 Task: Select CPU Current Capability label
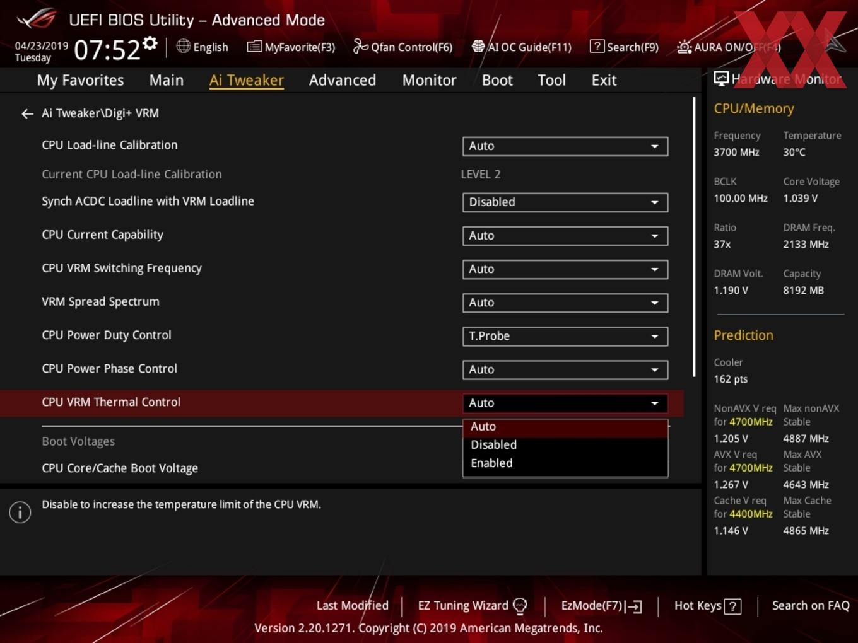tap(102, 235)
